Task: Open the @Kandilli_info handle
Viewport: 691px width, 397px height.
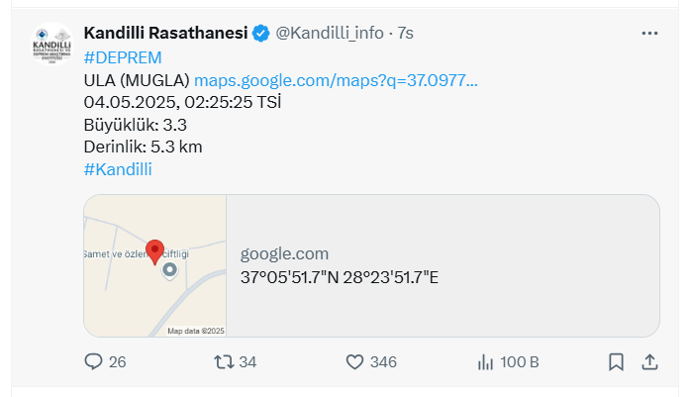Action: [x=330, y=33]
